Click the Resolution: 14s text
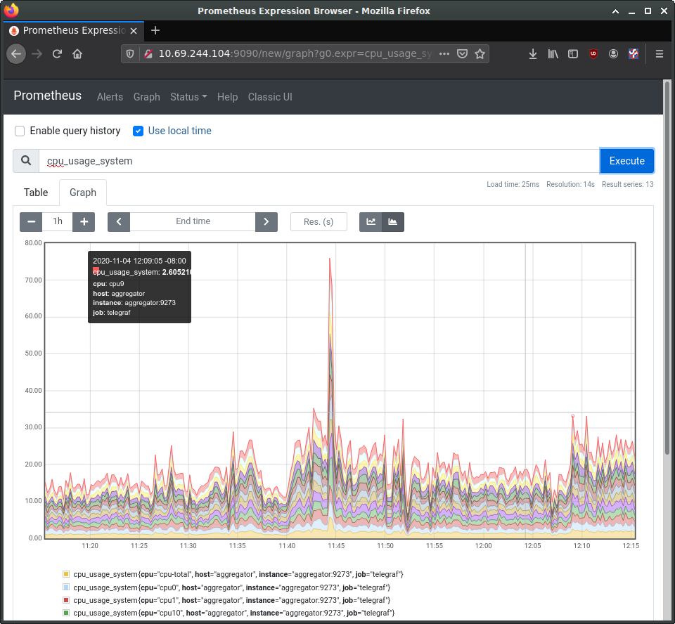Viewport: 675px width, 624px height. 570,184
